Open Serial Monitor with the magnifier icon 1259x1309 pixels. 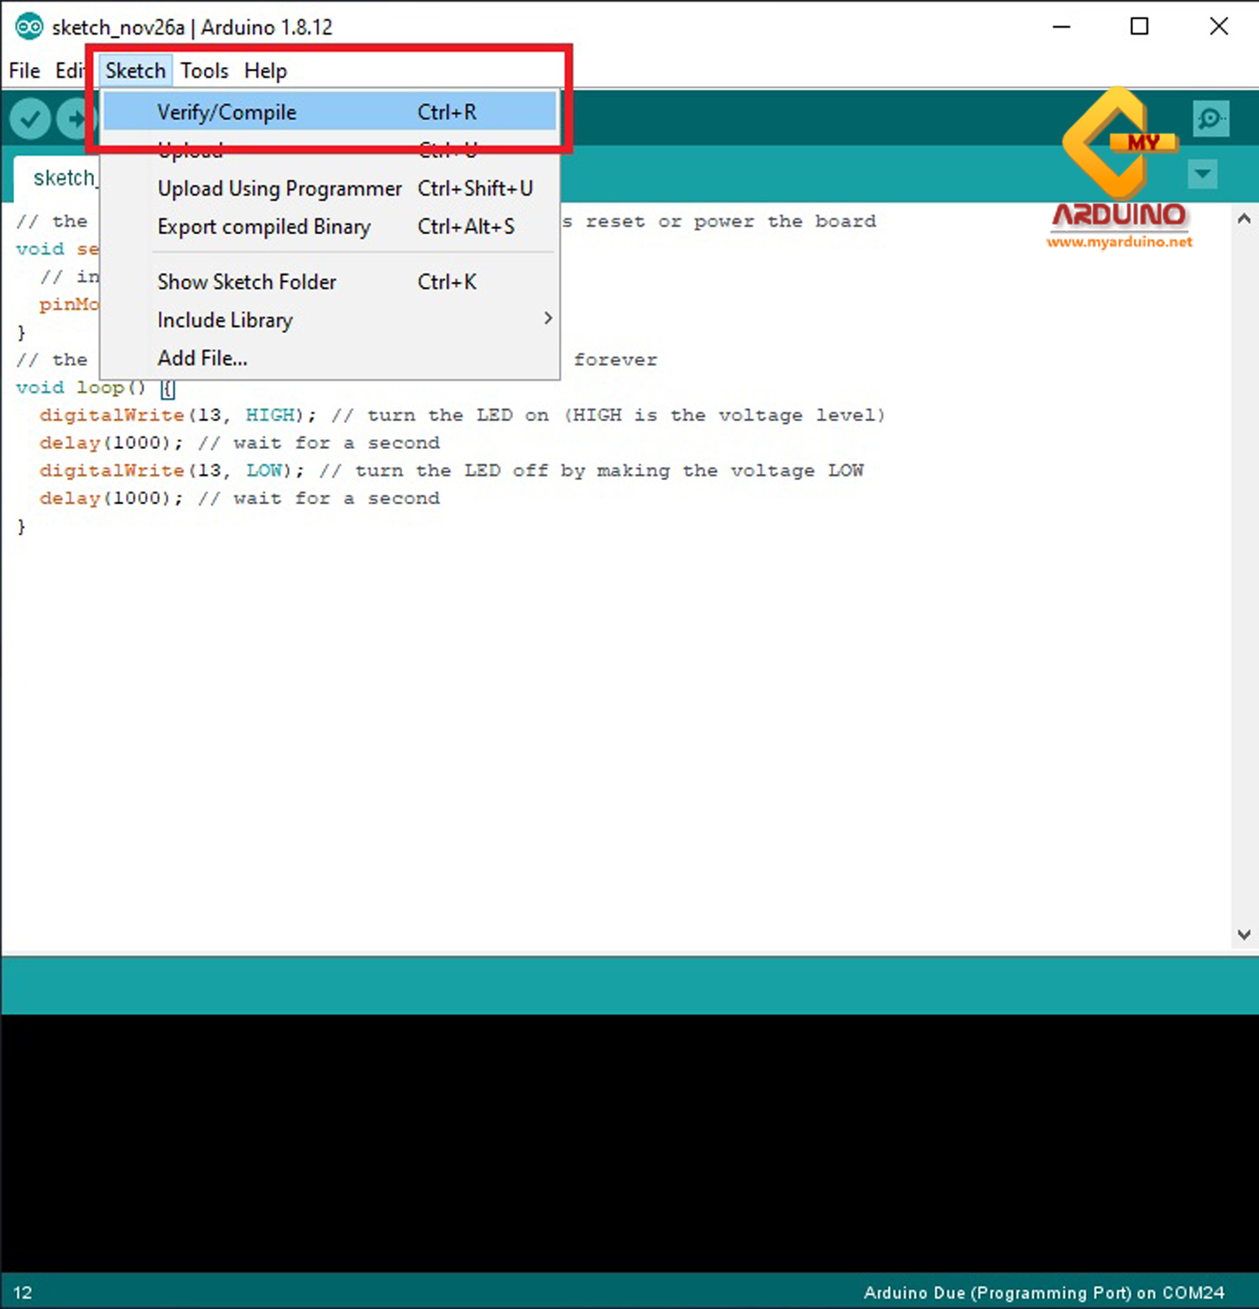[x=1211, y=118]
